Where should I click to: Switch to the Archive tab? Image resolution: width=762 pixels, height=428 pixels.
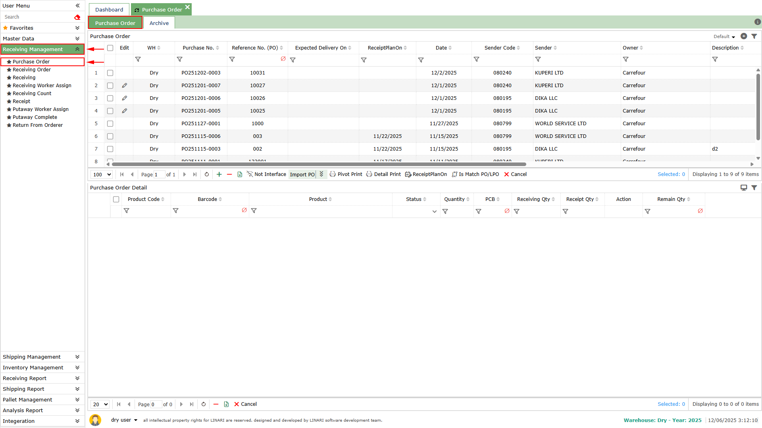[x=159, y=23]
